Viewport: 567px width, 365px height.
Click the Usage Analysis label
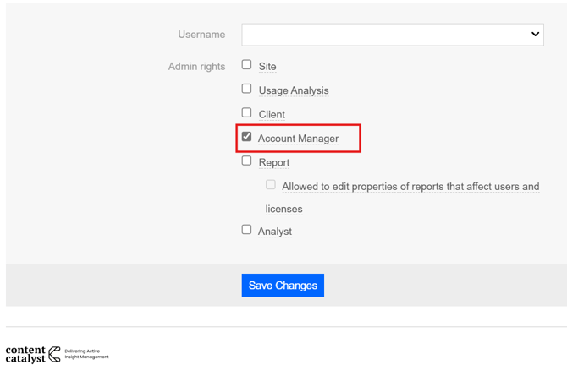point(294,90)
